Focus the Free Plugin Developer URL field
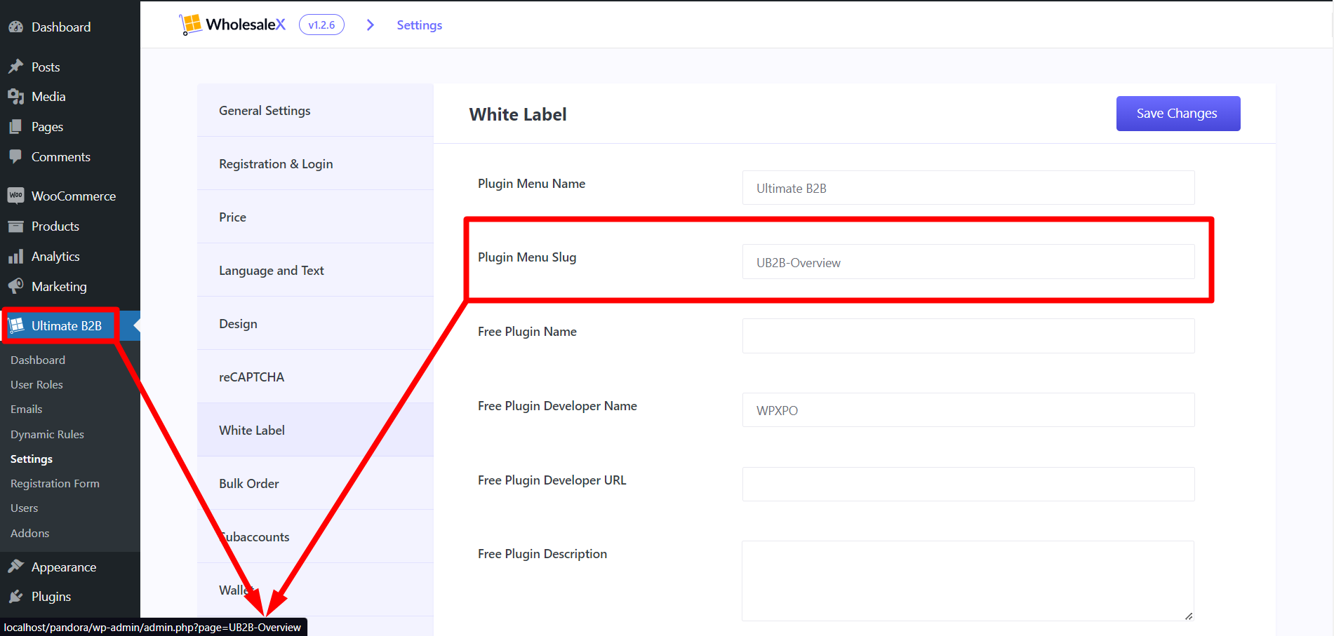 tap(968, 484)
